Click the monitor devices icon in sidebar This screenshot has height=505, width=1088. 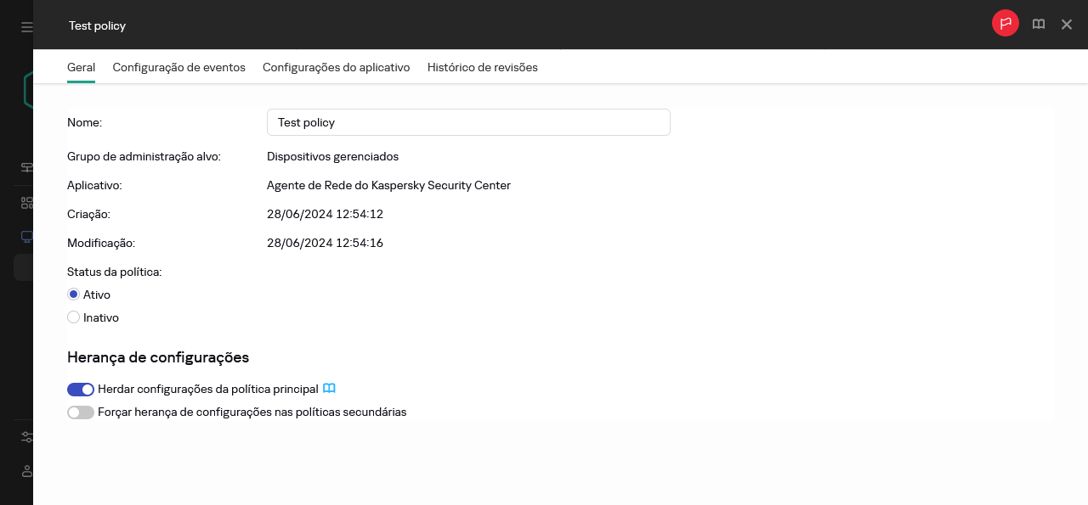tap(27, 237)
